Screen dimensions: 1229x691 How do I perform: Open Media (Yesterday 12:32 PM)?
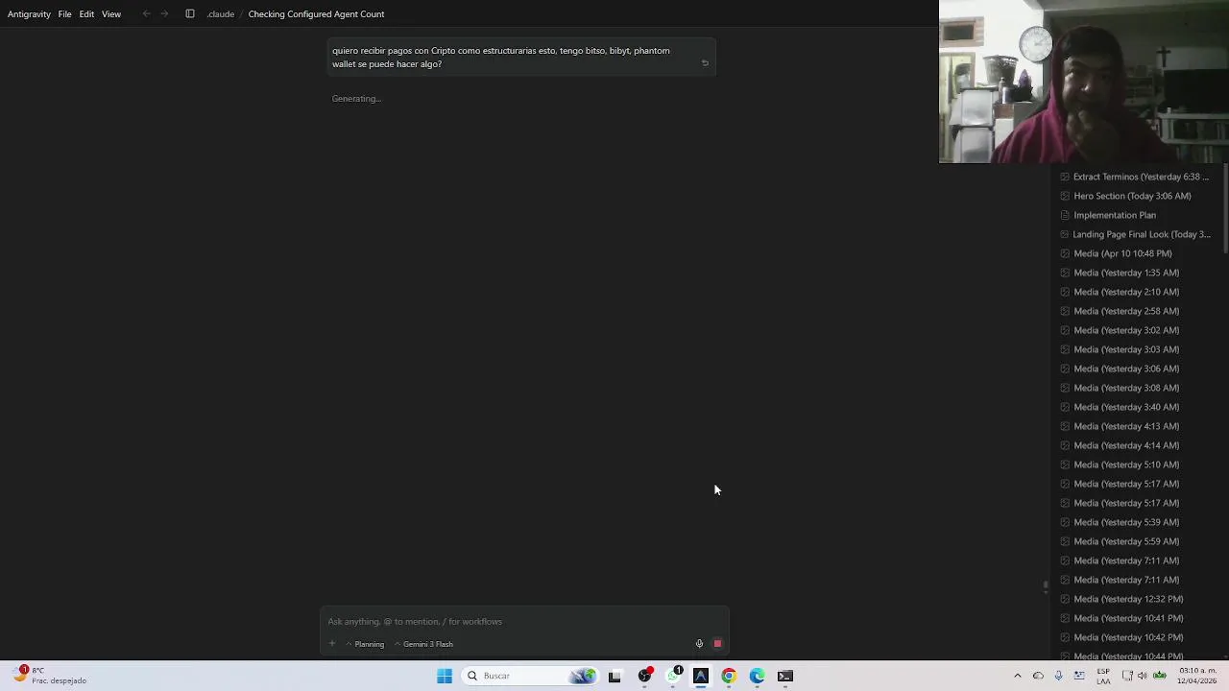pos(1128,599)
